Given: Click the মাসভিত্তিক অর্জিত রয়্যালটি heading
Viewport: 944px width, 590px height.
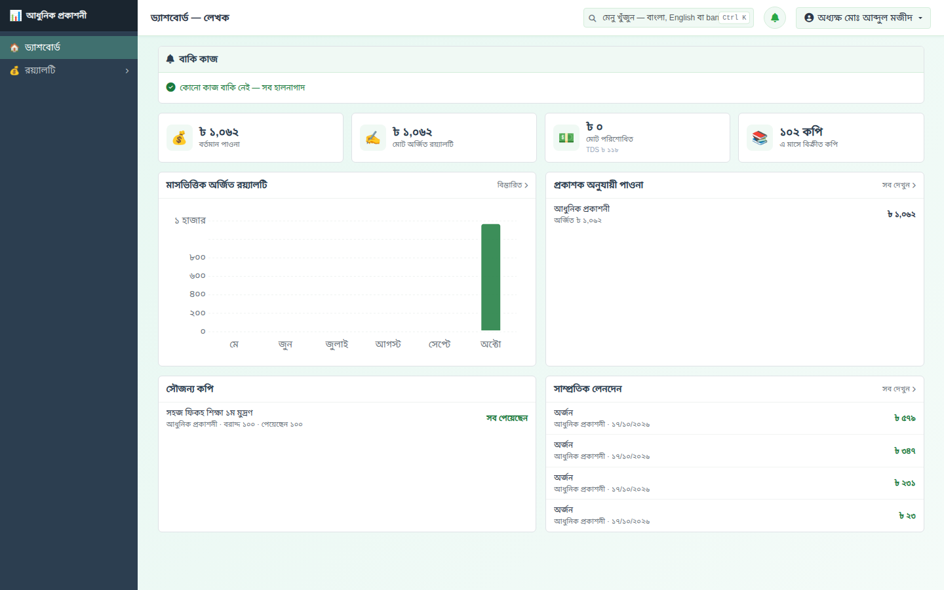Looking at the screenshot, I should (216, 186).
